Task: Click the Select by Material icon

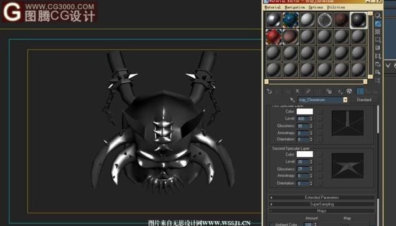Action: (x=377, y=72)
